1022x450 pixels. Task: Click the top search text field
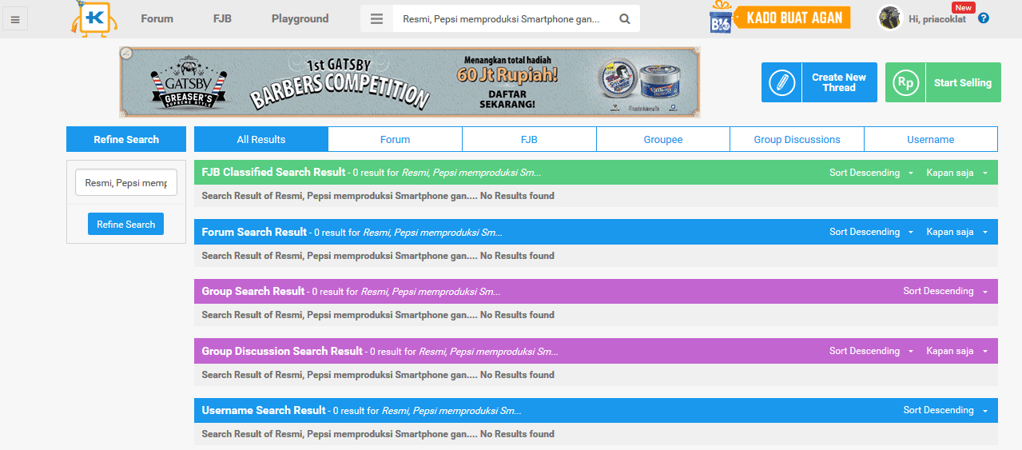pos(502,18)
